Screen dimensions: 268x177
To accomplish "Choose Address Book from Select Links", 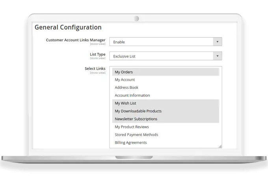I will [x=126, y=88].
